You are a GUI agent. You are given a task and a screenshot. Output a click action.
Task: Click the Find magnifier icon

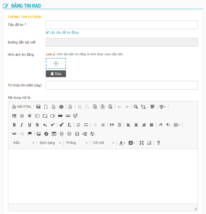[x=136, y=107]
